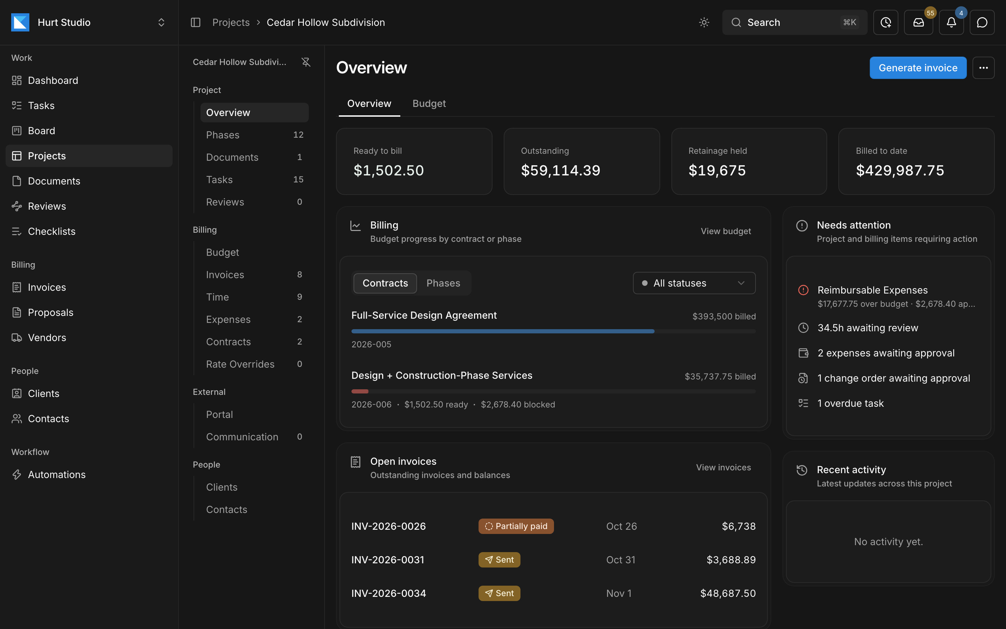Go to Dashboard in the sidebar
The height and width of the screenshot is (629, 1006).
(x=89, y=80)
